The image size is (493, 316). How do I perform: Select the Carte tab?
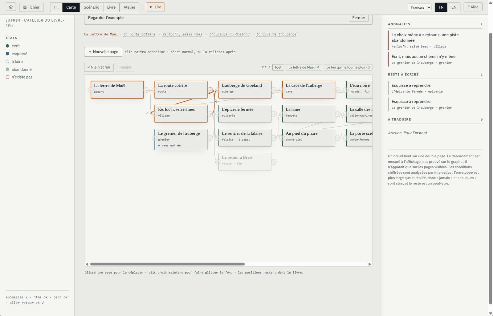point(71,7)
